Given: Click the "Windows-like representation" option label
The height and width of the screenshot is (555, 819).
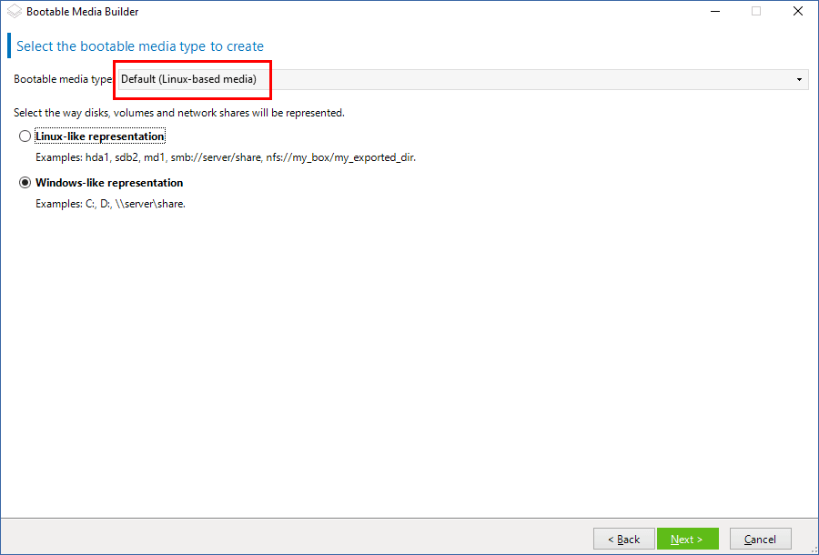Looking at the screenshot, I should pyautogui.click(x=109, y=183).
